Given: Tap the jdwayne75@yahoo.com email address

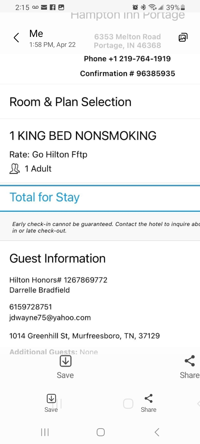Looking at the screenshot, I should pos(50,318).
